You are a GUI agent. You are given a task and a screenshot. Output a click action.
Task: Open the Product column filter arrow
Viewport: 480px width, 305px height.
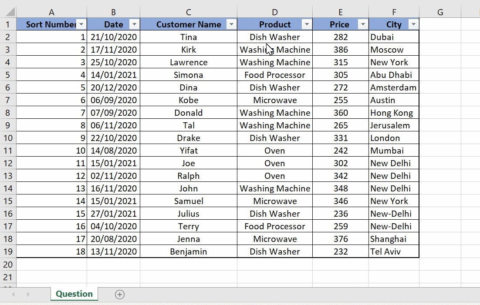307,24
